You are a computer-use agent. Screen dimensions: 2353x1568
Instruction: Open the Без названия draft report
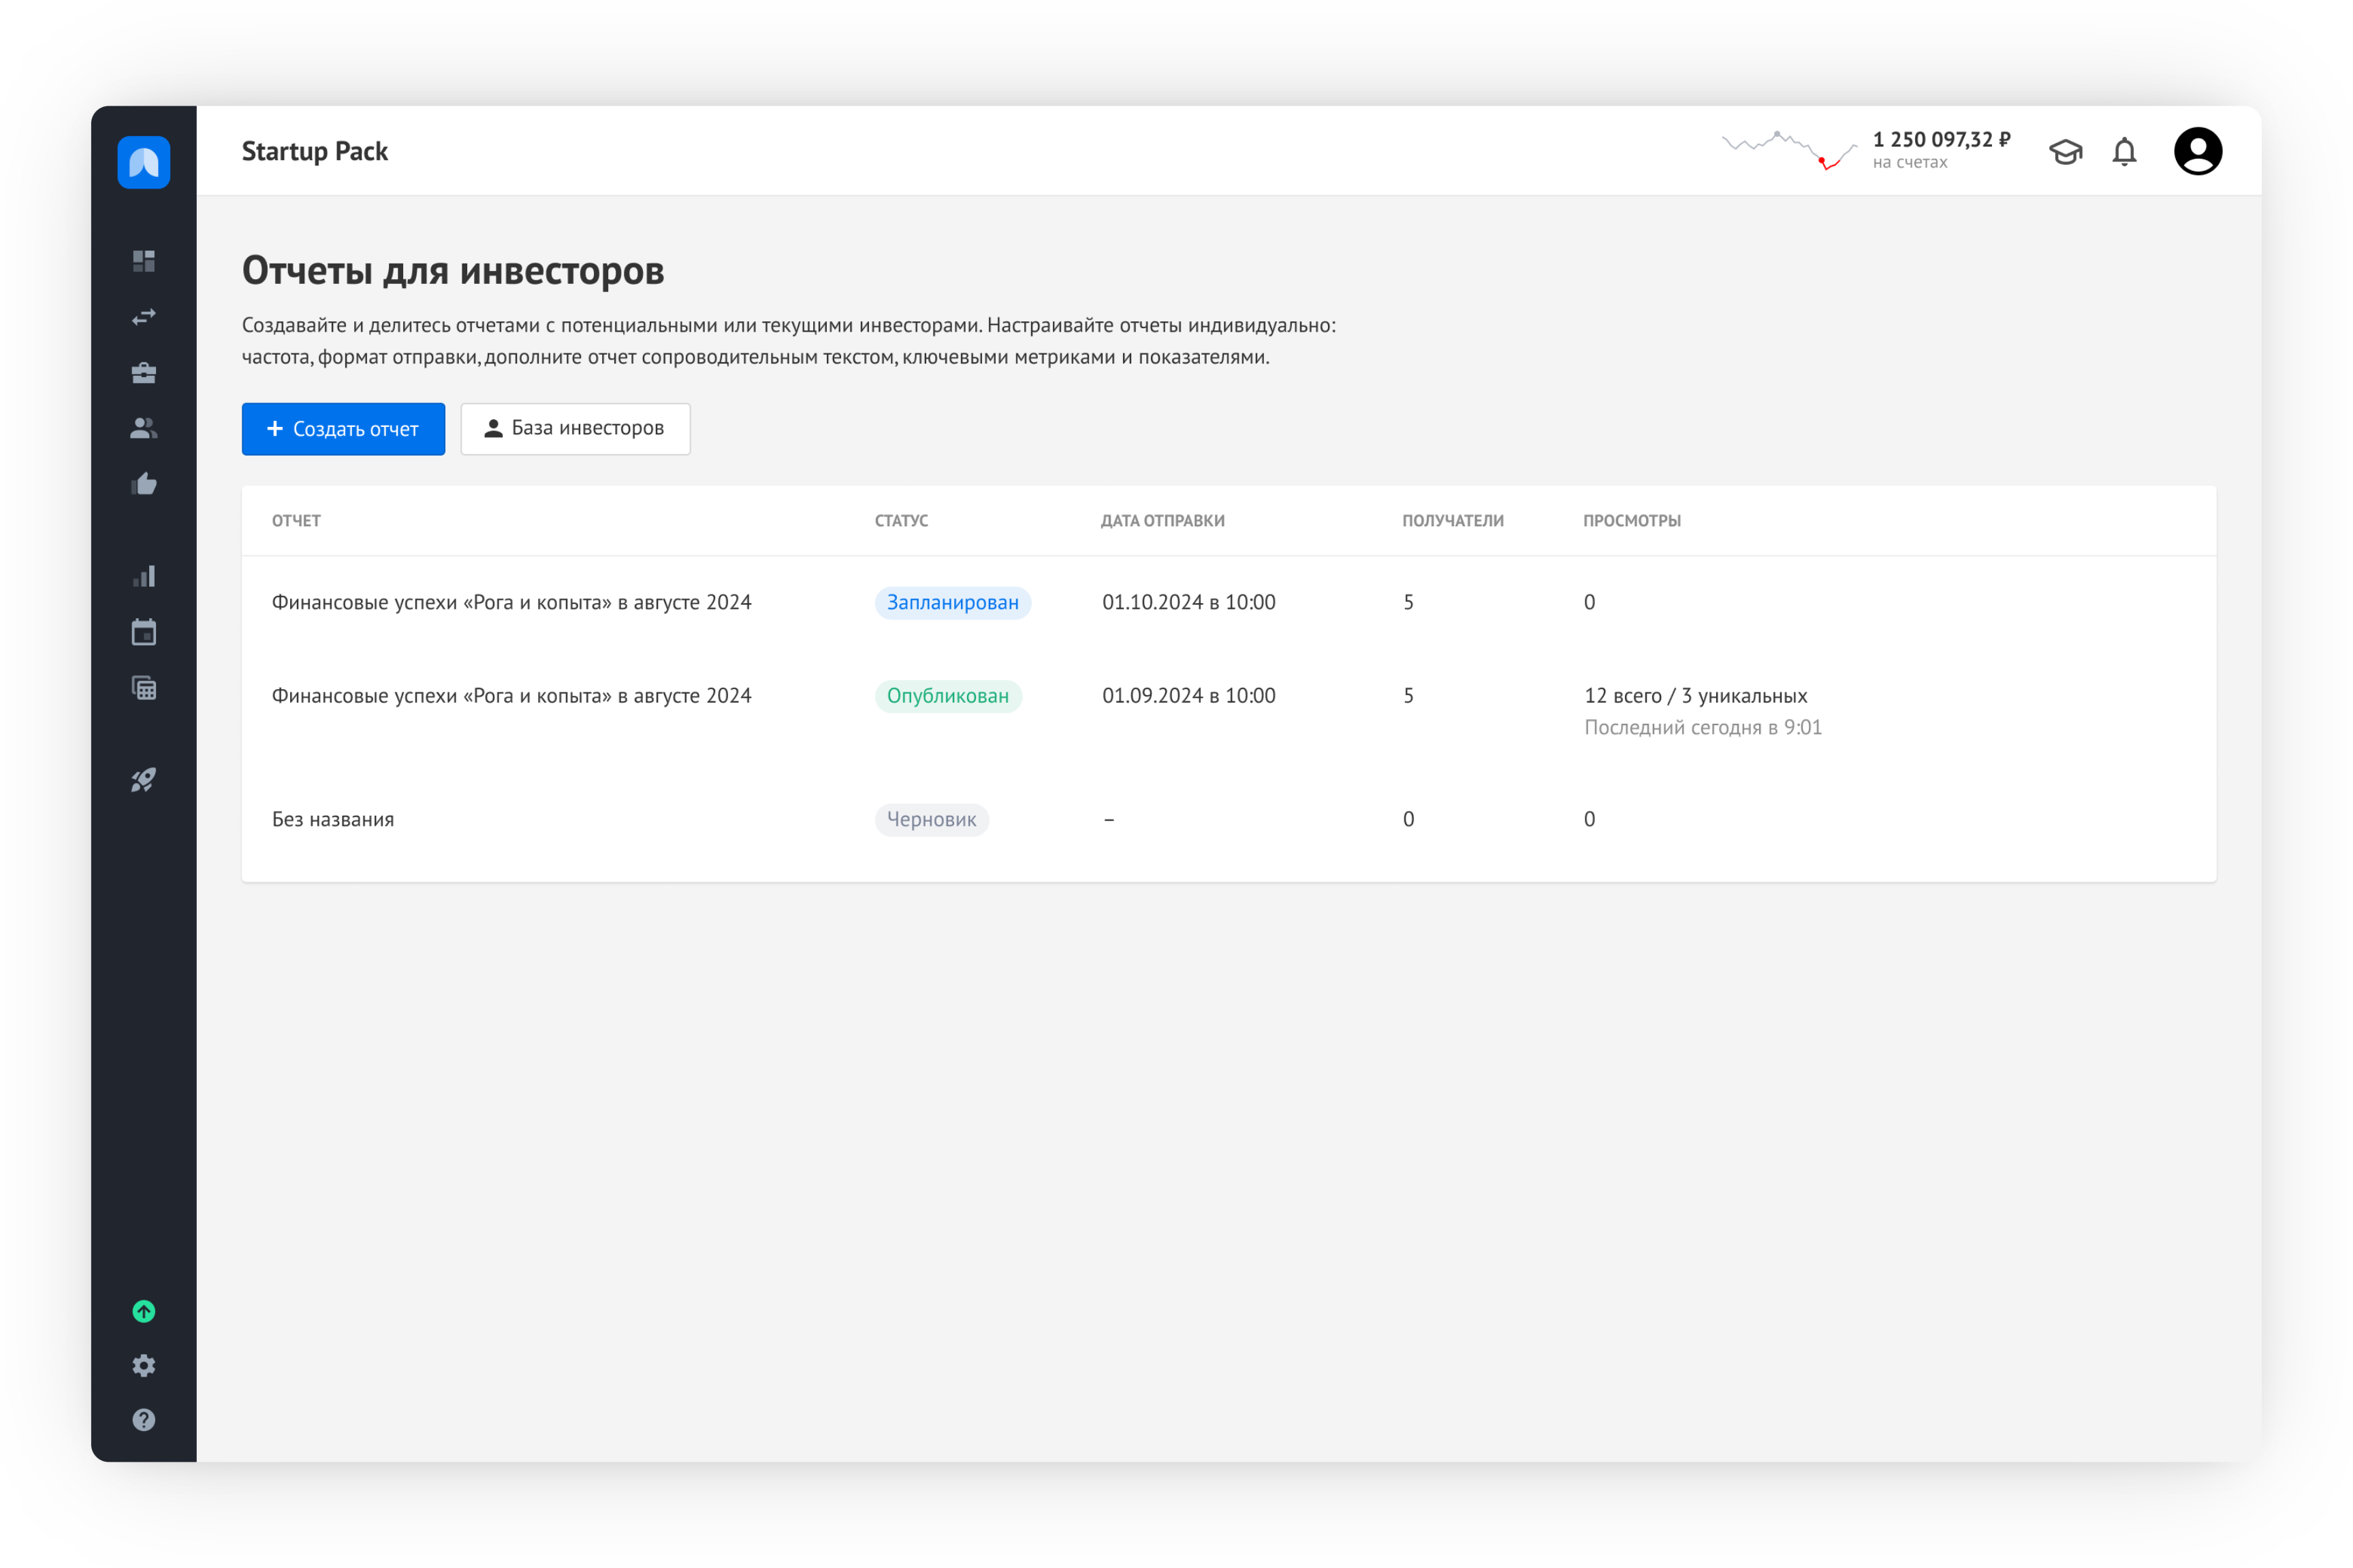coord(1228,819)
